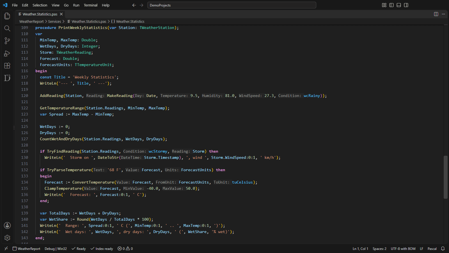Toggle the bottom panel visibility

click(x=399, y=5)
